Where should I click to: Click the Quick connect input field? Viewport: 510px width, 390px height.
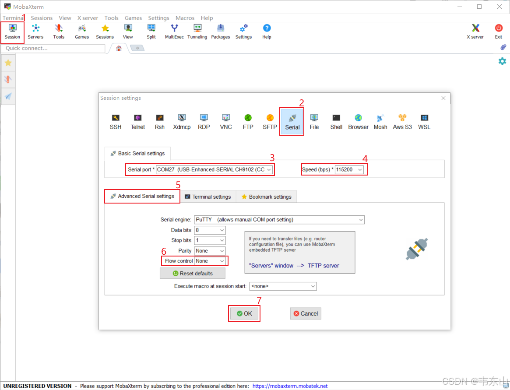click(x=53, y=48)
